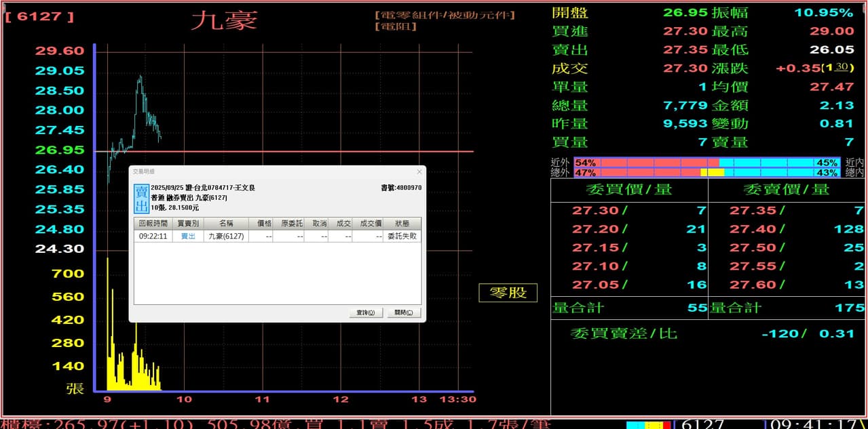The image size is (868, 429).
Task: Click the 13:30 time axis label
Action: (457, 399)
